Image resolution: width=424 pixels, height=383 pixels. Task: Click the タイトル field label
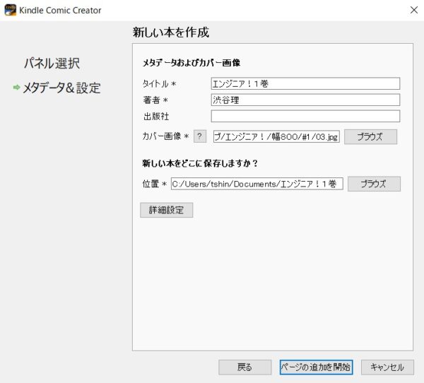pyautogui.click(x=159, y=84)
